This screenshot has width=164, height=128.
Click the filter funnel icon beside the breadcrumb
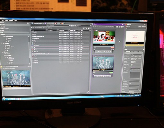click(32, 28)
